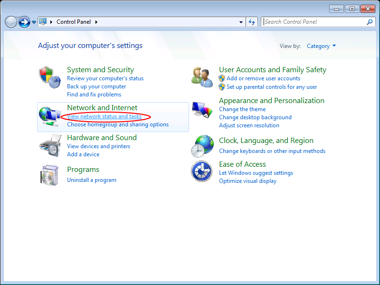Open the Ease of Access icon

point(201,171)
